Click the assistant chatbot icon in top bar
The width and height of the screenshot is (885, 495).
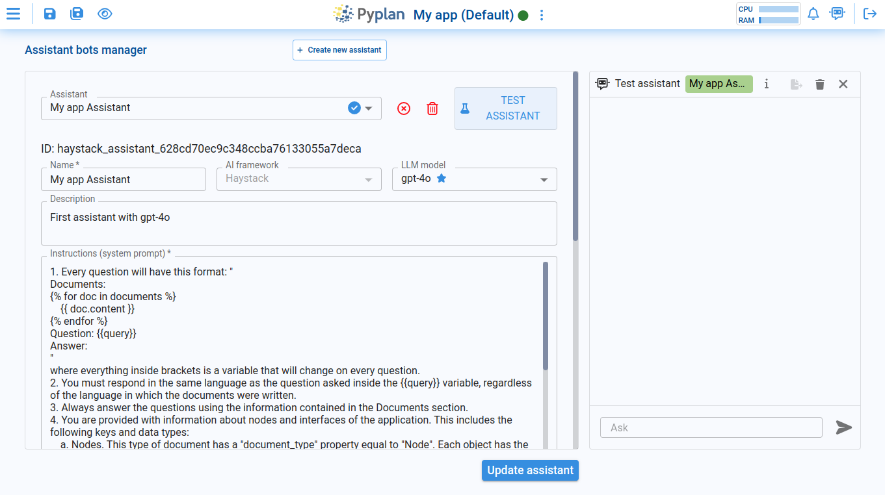pos(838,13)
